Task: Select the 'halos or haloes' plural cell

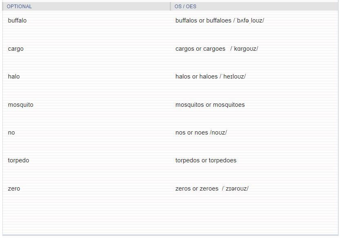Action: coord(211,76)
